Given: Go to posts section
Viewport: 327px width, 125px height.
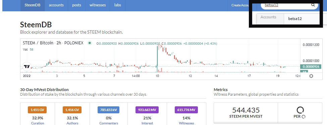Looking at the screenshot, I should click(76, 5).
